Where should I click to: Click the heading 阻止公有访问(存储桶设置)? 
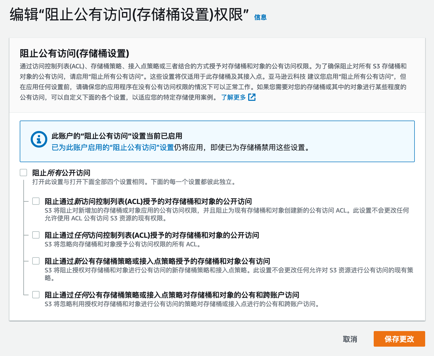click(x=75, y=54)
